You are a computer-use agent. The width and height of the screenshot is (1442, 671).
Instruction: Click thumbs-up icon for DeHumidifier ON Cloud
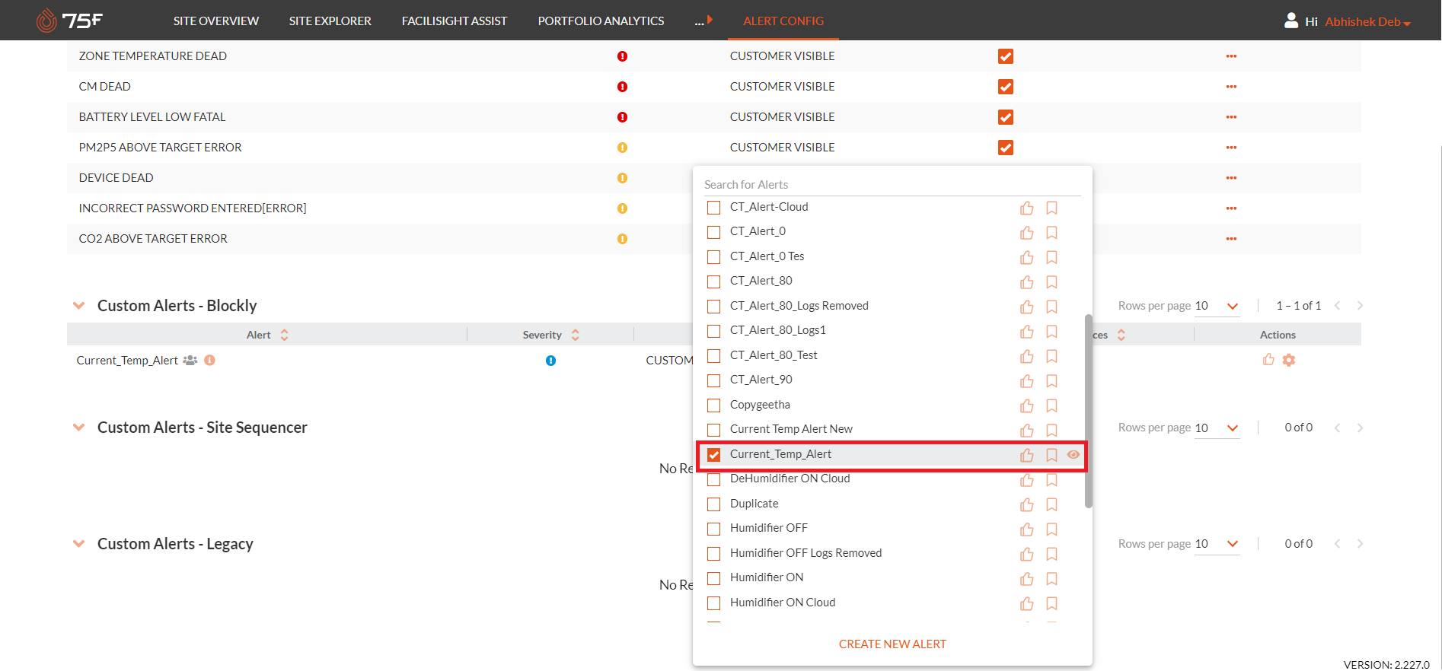click(x=1027, y=479)
